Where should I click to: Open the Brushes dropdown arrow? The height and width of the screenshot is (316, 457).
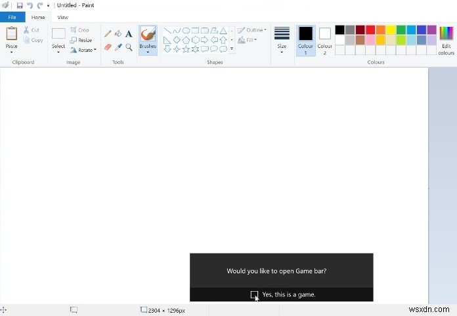(x=148, y=53)
